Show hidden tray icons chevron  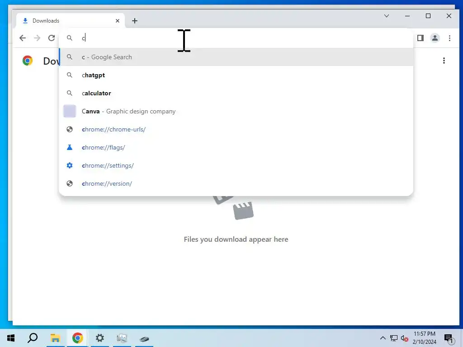click(383, 338)
